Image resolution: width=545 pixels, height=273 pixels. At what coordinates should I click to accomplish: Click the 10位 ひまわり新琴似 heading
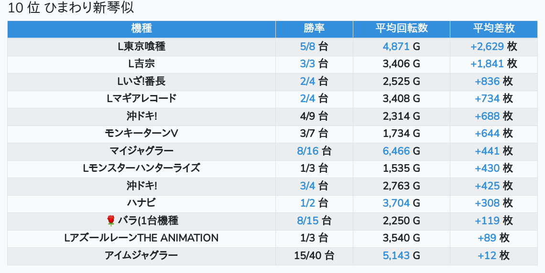tap(71, 8)
